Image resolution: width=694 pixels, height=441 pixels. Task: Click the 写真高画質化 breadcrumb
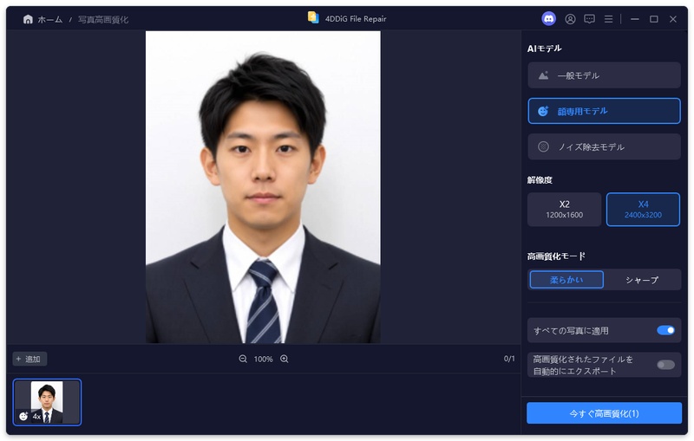click(x=103, y=19)
